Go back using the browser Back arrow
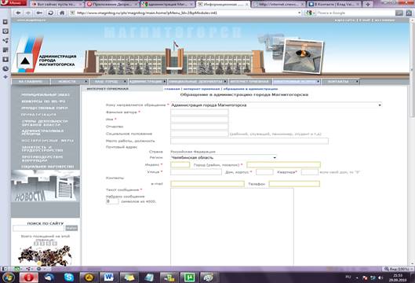Screen dimensions: 415x283 [x=18, y=13]
